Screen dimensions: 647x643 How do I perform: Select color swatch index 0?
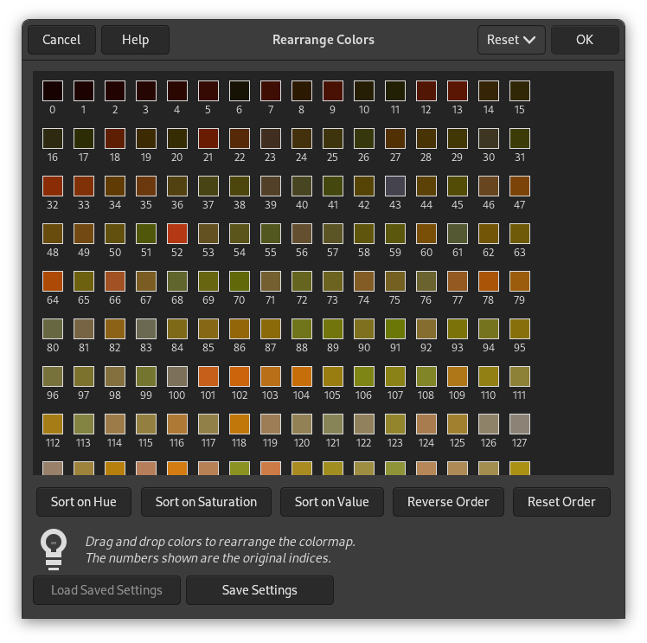53,91
